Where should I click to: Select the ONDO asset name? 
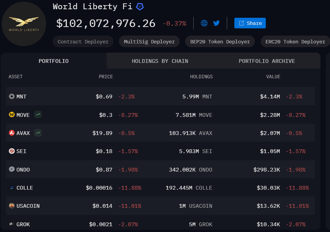tap(23, 170)
